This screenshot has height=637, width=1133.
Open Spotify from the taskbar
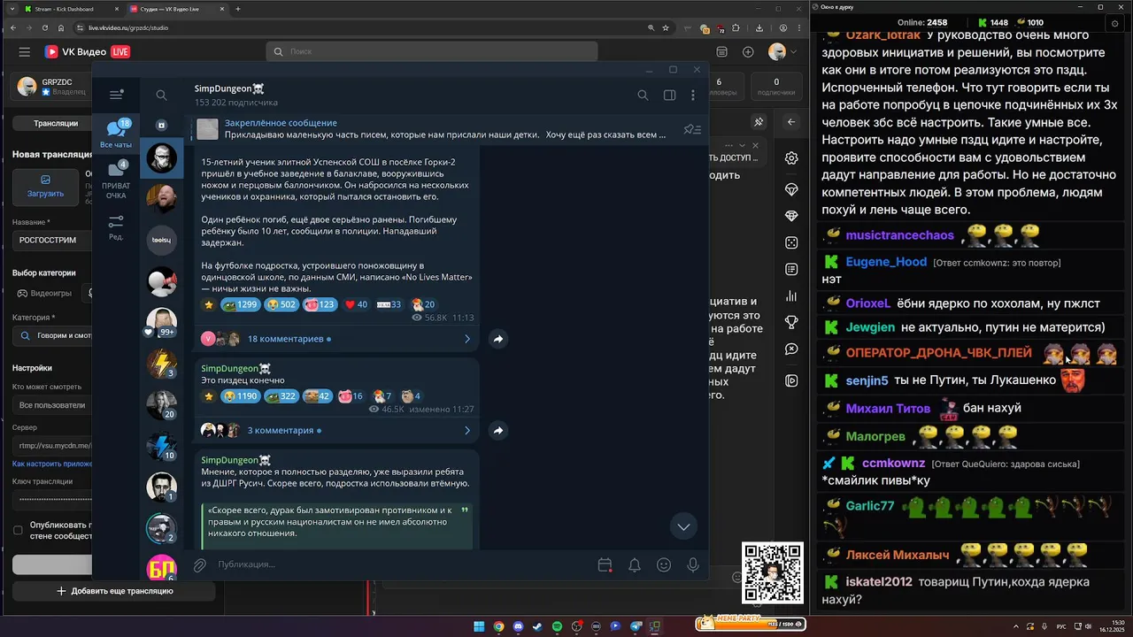(x=557, y=626)
